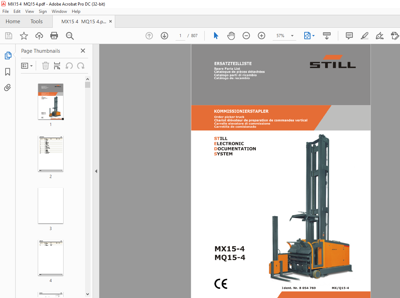The height and width of the screenshot is (298, 400).
Task: Click thumbnail scrollbar up arrow
Action: 87,79
